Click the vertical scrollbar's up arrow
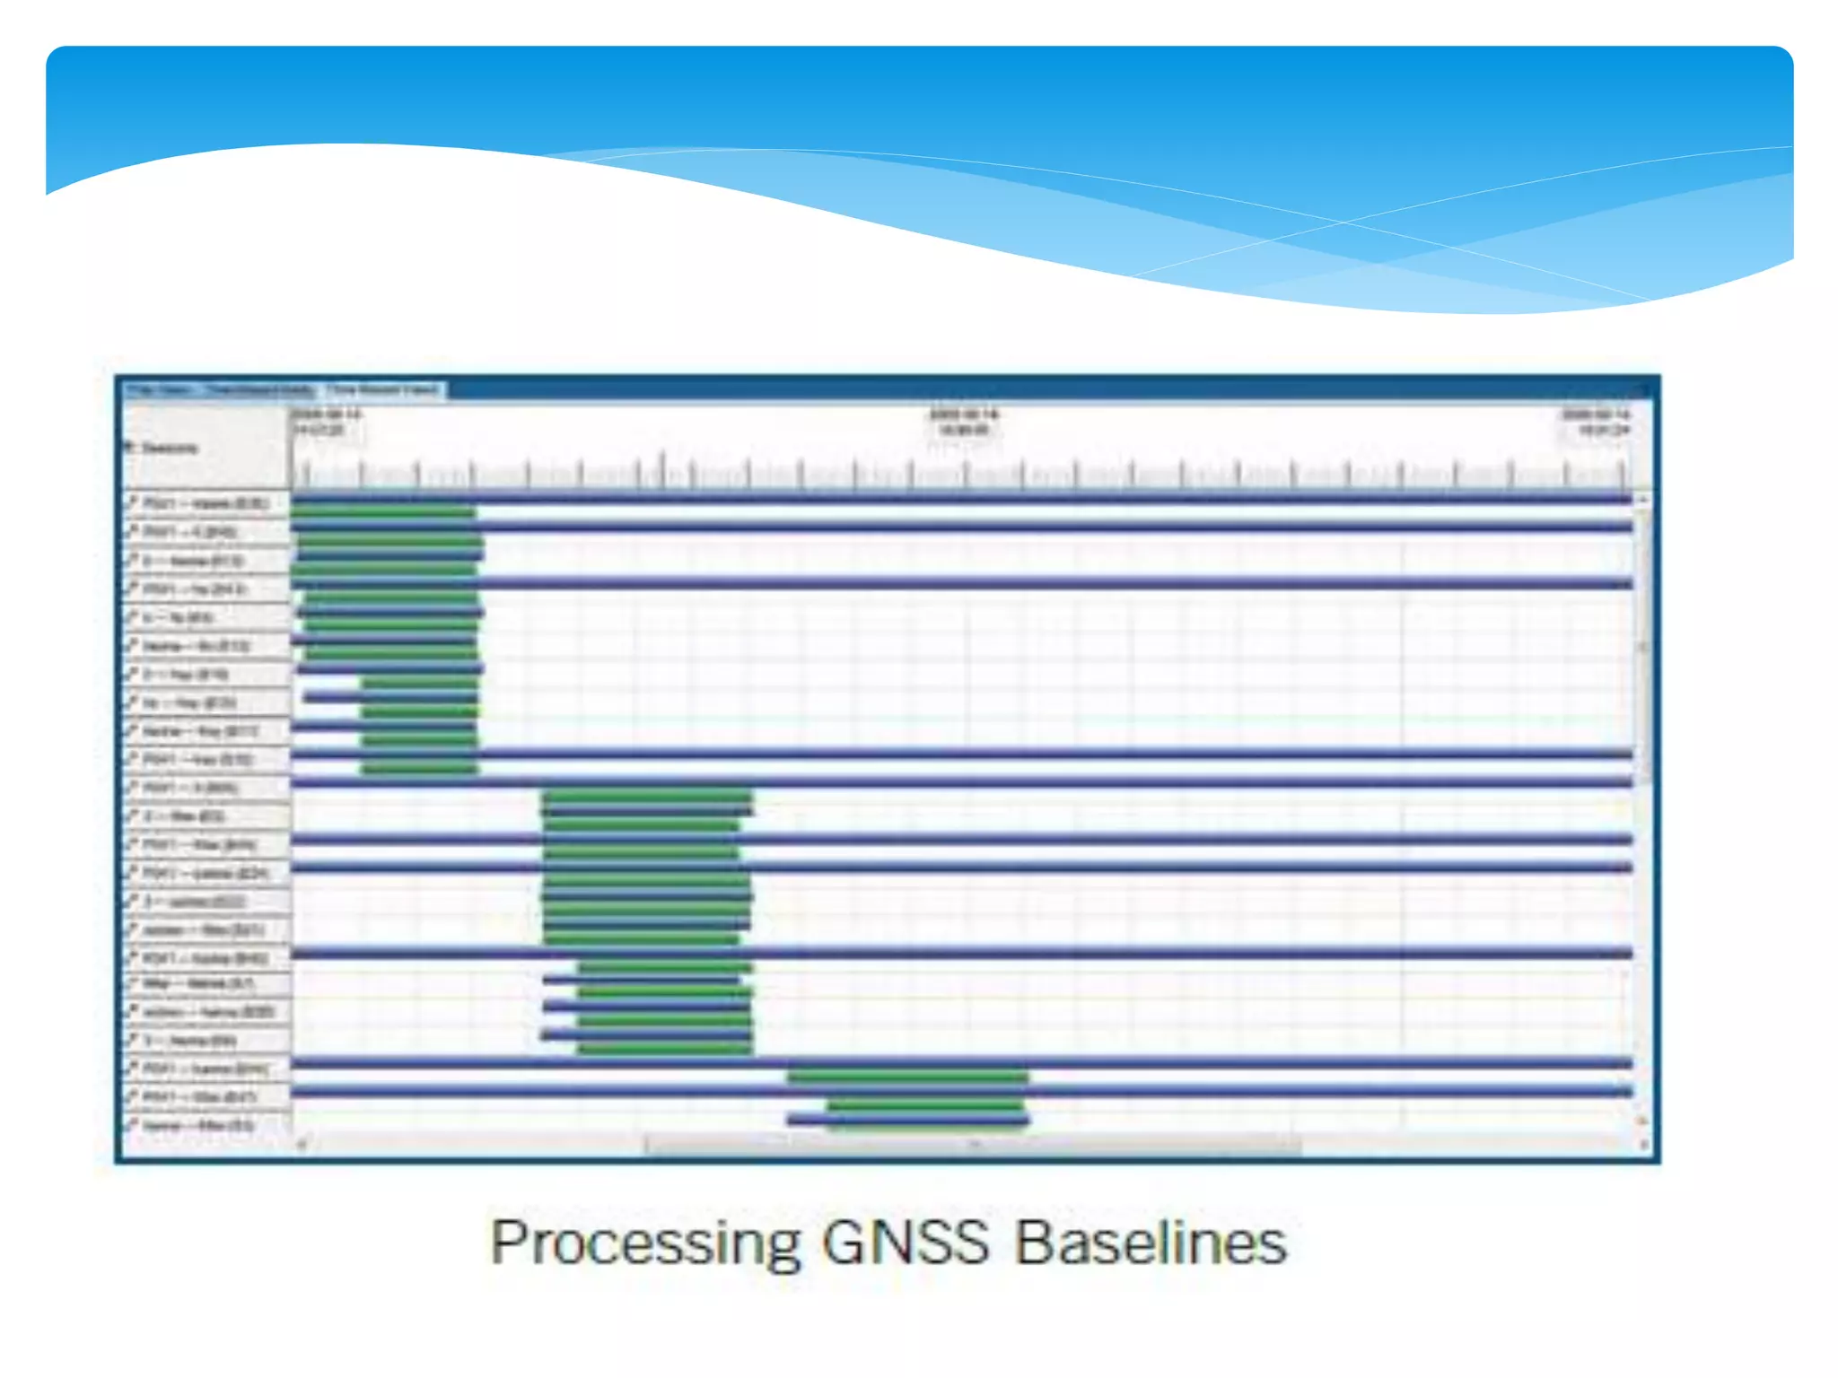 (1643, 499)
